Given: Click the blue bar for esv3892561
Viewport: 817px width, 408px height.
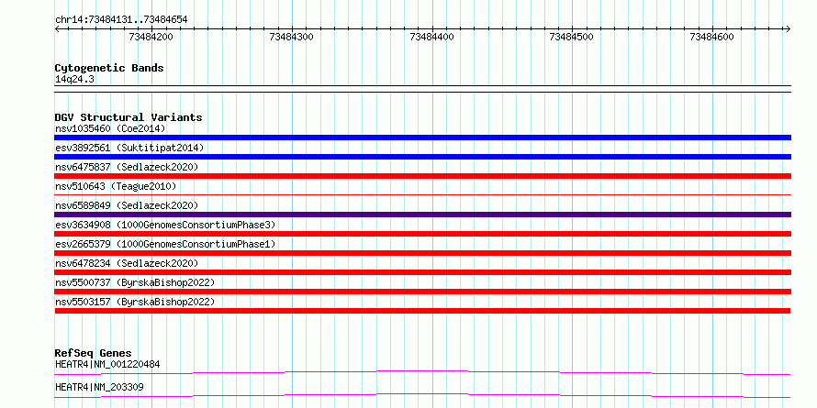Looking at the screenshot, I should pyautogui.click(x=422, y=157).
